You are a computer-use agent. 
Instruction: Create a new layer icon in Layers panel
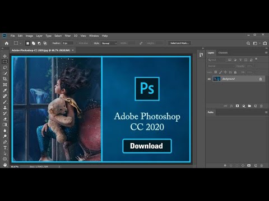(256, 106)
